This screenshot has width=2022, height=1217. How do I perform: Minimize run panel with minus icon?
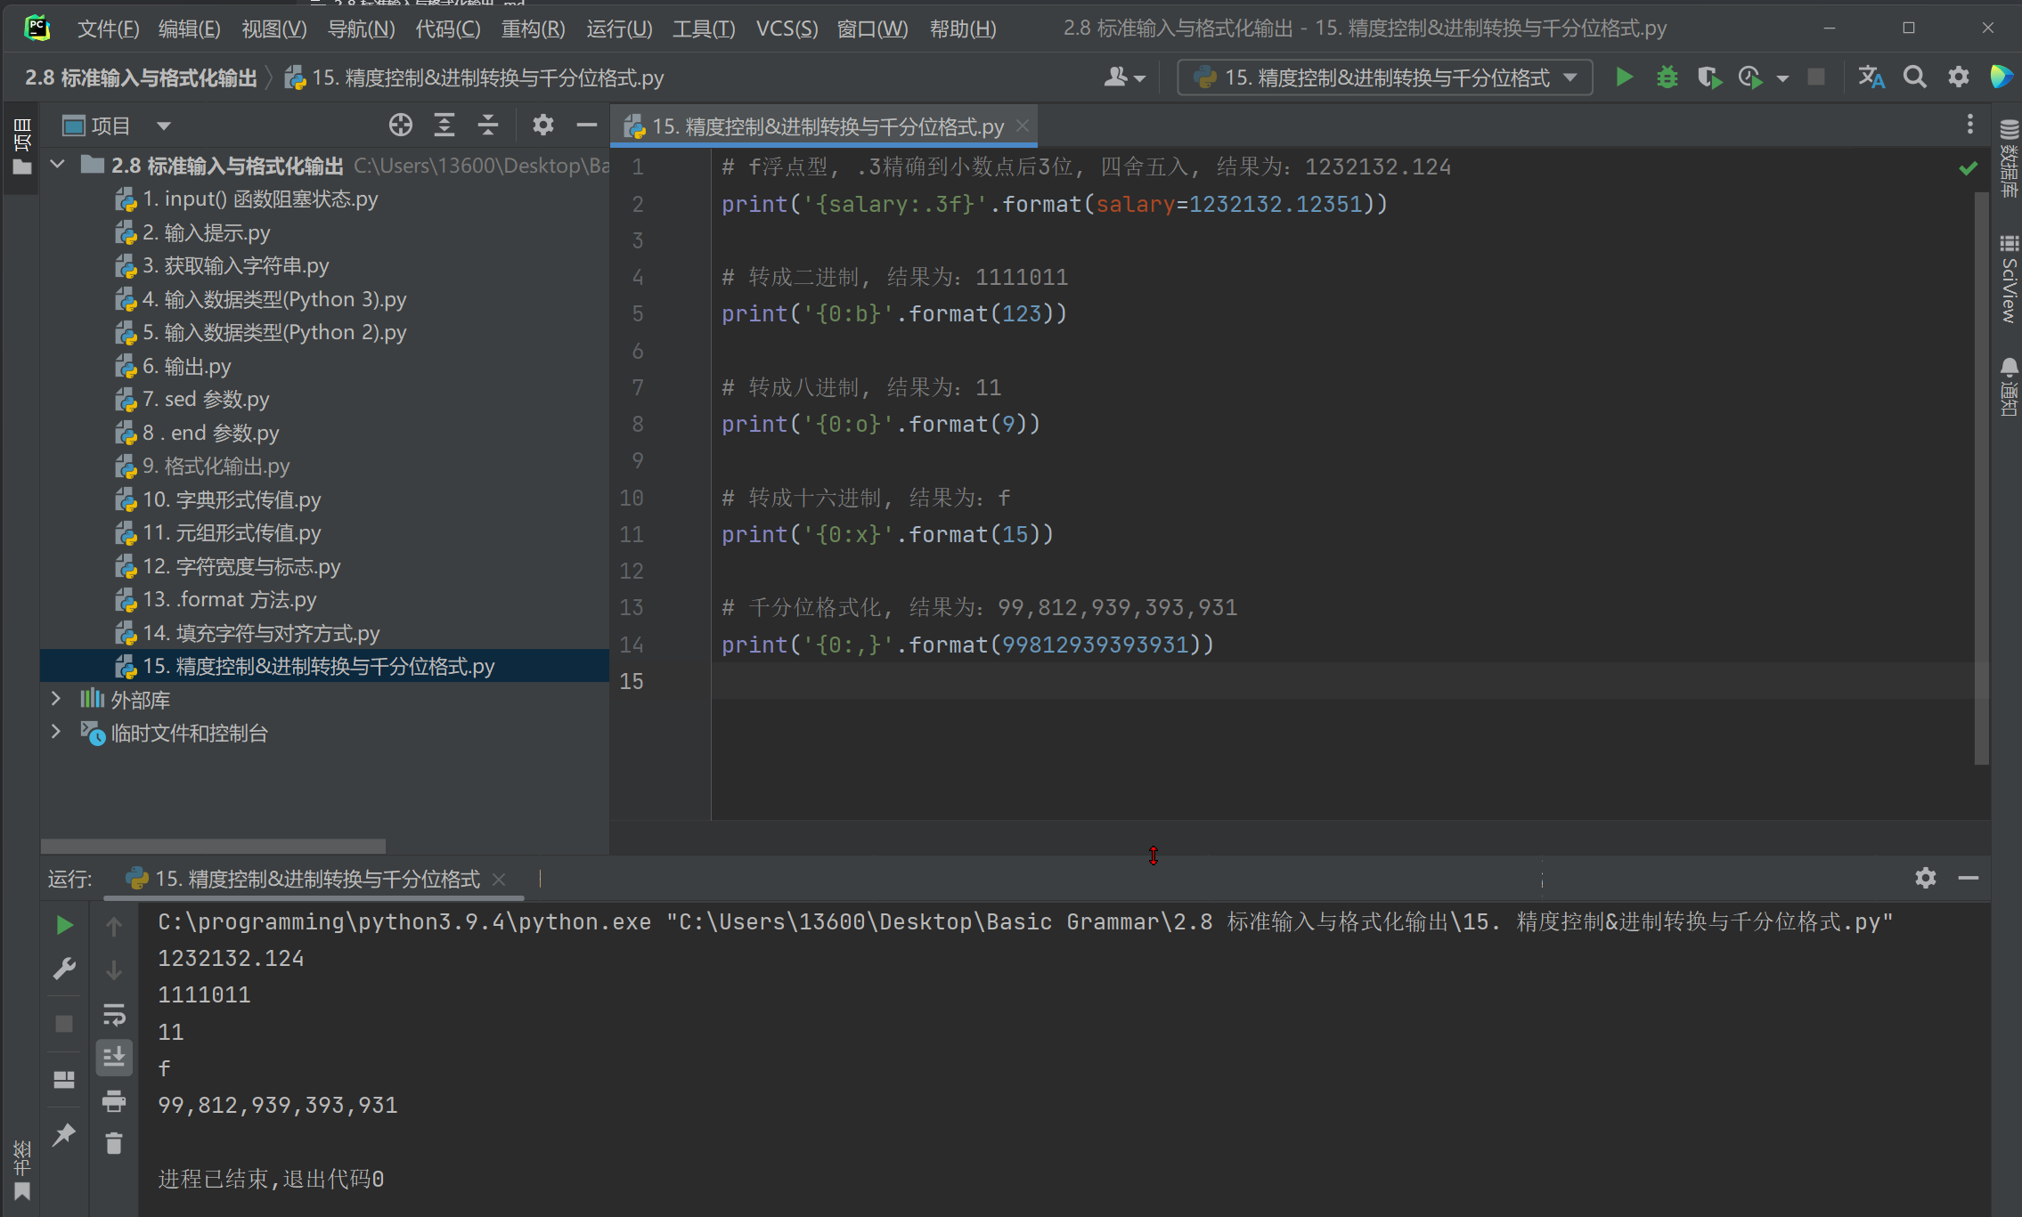coord(1969,878)
